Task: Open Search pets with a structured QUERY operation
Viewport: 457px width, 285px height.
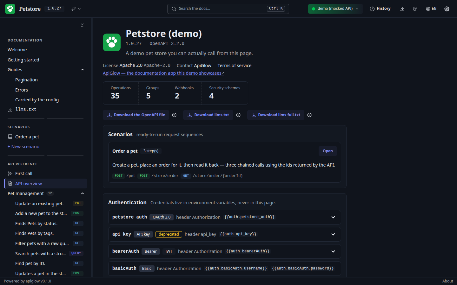Action: (x=49, y=253)
